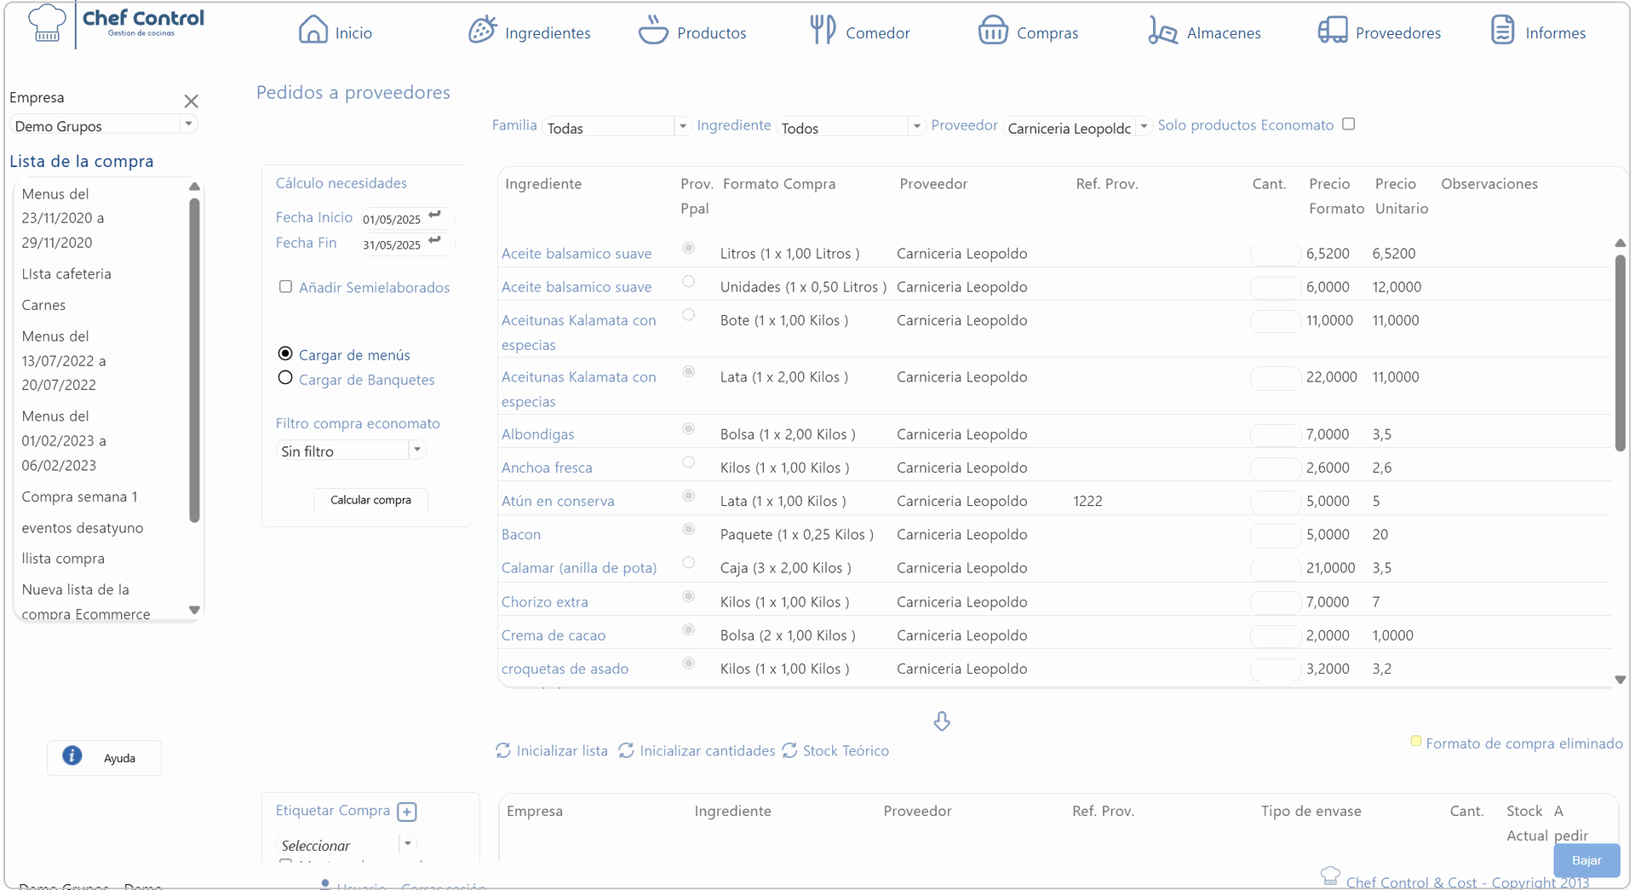The width and height of the screenshot is (1635, 890).
Task: Select Prov. Ppal radio for Bote Aceitunas Kalamata
Action: pyautogui.click(x=689, y=315)
